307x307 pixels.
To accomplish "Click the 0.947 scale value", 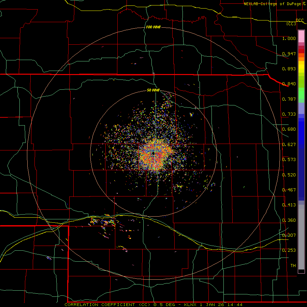I will point(289,54).
